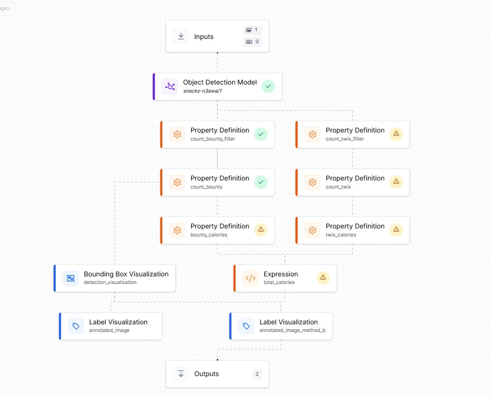Click the count_twix step name
This screenshot has height=397, width=491.
pos(338,187)
